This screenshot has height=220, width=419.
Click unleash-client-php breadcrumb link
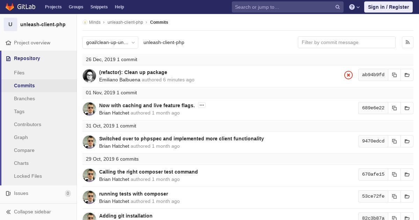tap(125, 22)
